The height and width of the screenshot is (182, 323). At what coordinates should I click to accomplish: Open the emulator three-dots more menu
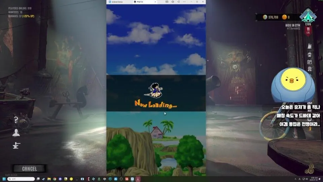coord(184,2)
